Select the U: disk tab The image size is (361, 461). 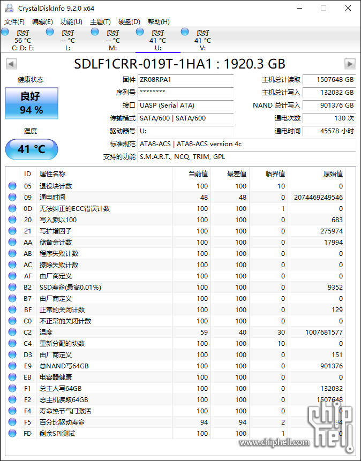click(158, 40)
